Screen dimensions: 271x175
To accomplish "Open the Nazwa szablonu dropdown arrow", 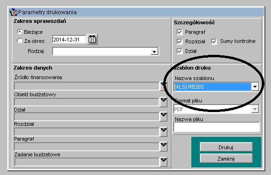I will click(x=255, y=87).
